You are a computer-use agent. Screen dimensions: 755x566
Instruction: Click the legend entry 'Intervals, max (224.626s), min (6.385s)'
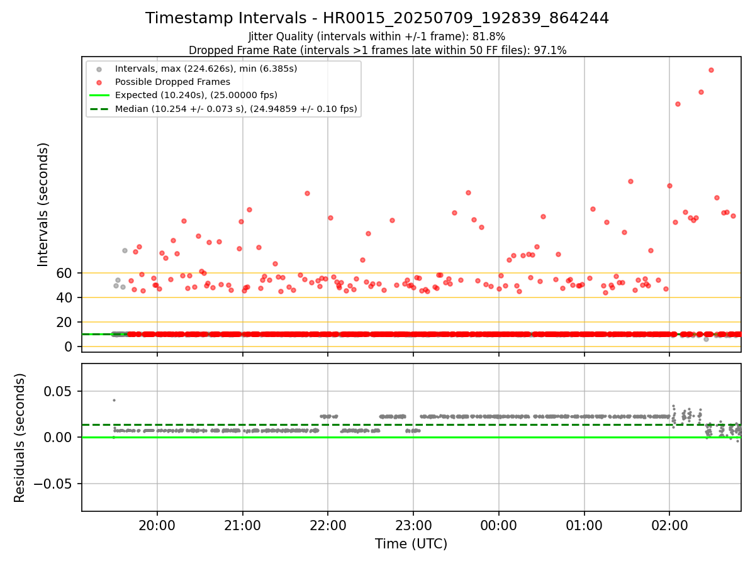(206, 68)
